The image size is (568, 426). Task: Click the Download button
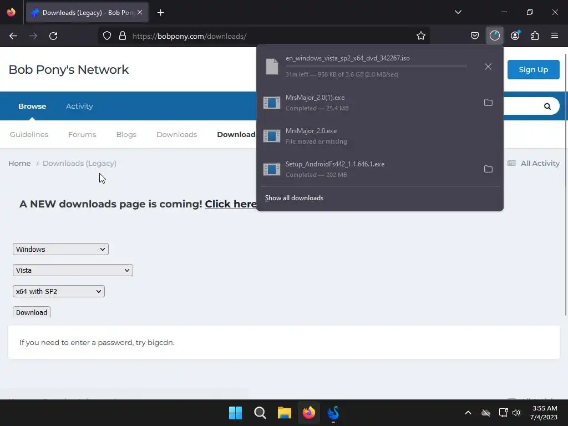click(x=32, y=312)
